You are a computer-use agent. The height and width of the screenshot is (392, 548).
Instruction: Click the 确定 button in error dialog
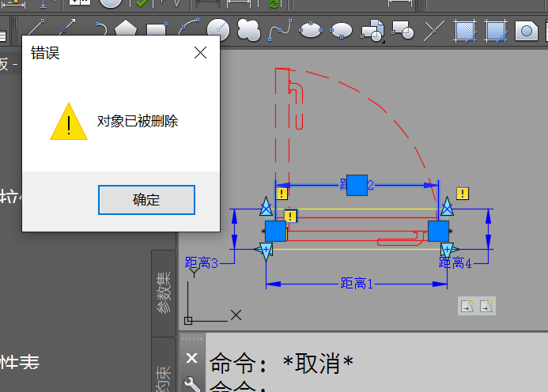click(x=146, y=200)
